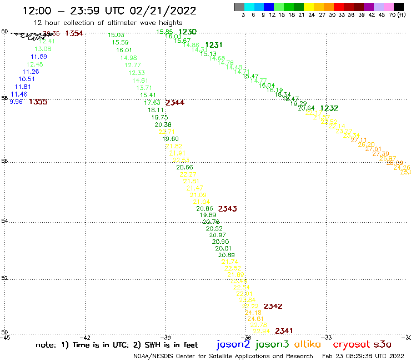Click the wave height value 21.74
This screenshot has width=411, height=361.
(230, 262)
